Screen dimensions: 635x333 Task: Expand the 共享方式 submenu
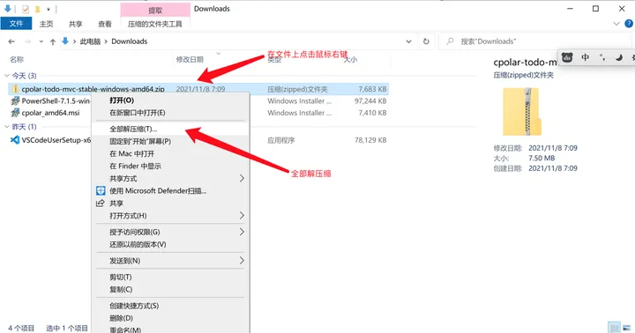170,179
